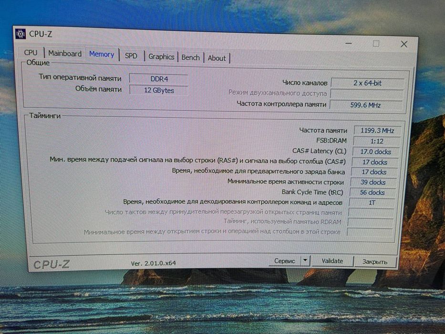Click the Ver. 2.01.0.x64 version text
Screen dimensions: 445x334
click(153, 263)
